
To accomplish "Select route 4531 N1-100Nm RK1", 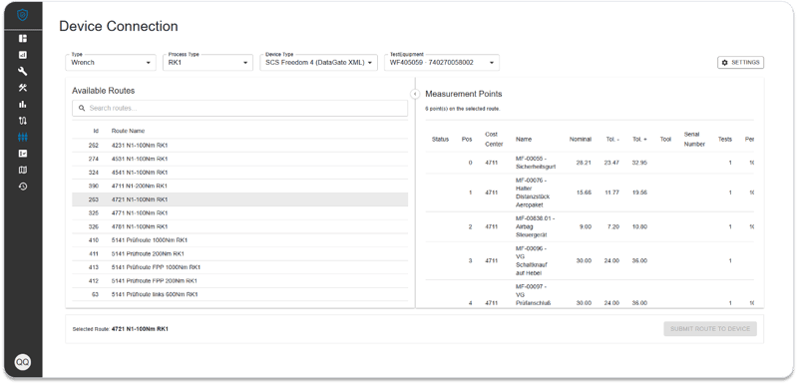I will click(239, 160).
